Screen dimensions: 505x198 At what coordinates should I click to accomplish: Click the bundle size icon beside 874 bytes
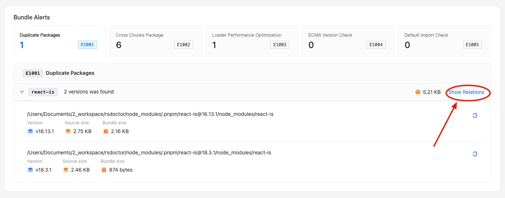[104, 170]
